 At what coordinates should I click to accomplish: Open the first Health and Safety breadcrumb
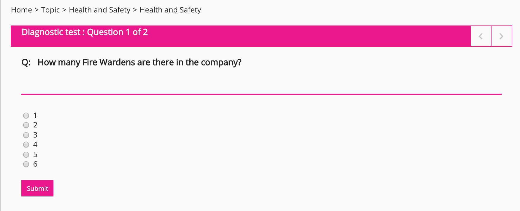pos(99,10)
